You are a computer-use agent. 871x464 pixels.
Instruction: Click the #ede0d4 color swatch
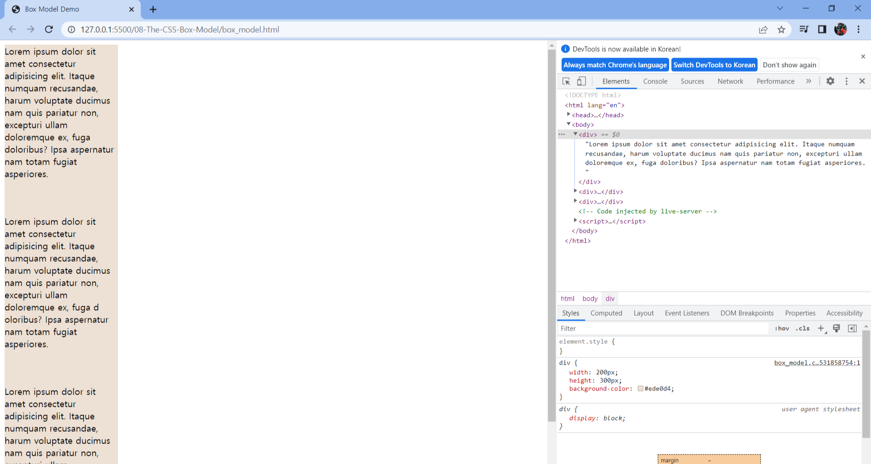click(640, 389)
